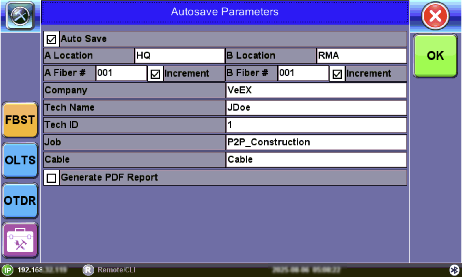This screenshot has height=277, width=462.
Task: Open the tools menu icon at top-left
Action: pos(20,15)
